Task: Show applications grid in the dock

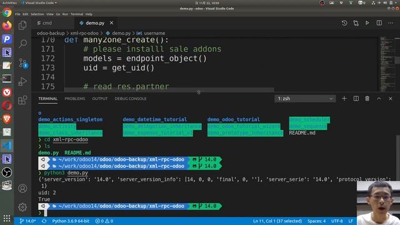Action: [x=7, y=218]
